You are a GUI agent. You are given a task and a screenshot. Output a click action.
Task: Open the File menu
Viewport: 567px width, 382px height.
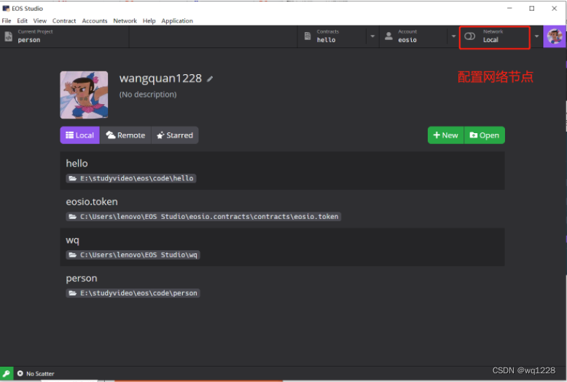[7, 21]
